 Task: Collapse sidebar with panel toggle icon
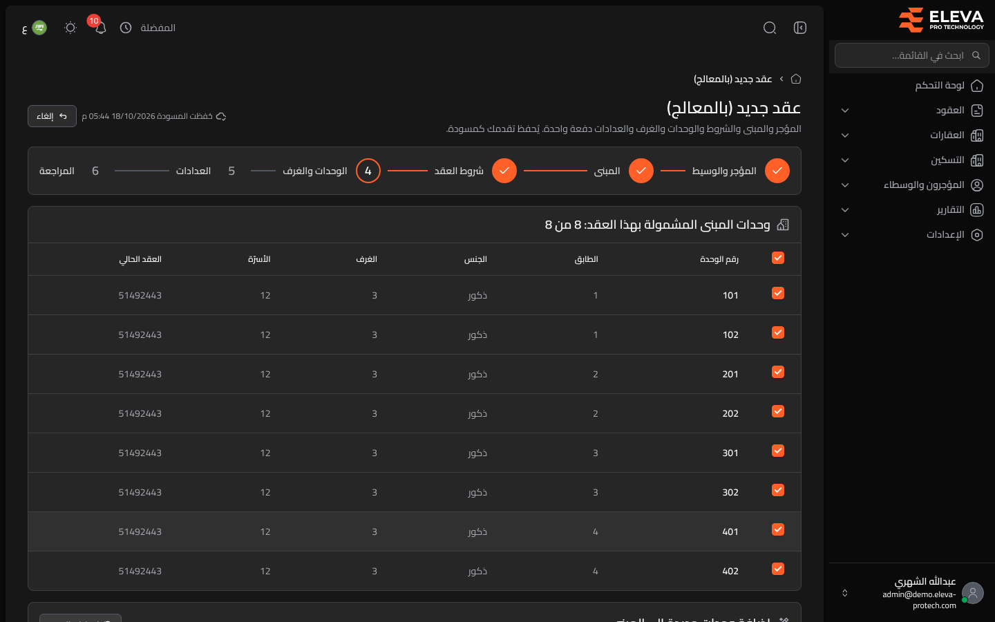pyautogui.click(x=800, y=28)
